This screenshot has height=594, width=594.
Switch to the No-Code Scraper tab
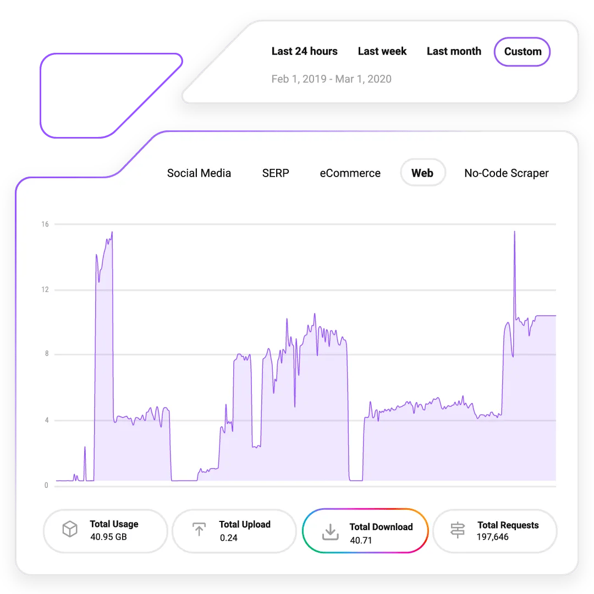tap(506, 173)
